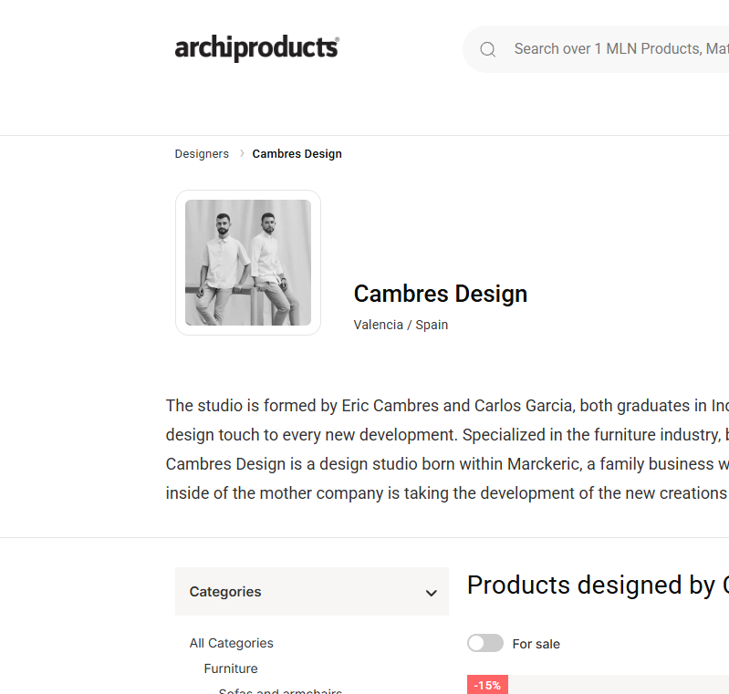The width and height of the screenshot is (729, 694).
Task: Click the -15% discount badge
Action: coord(488,685)
